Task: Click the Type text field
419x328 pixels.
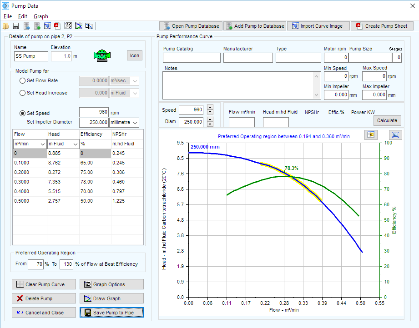Action: coord(298,58)
